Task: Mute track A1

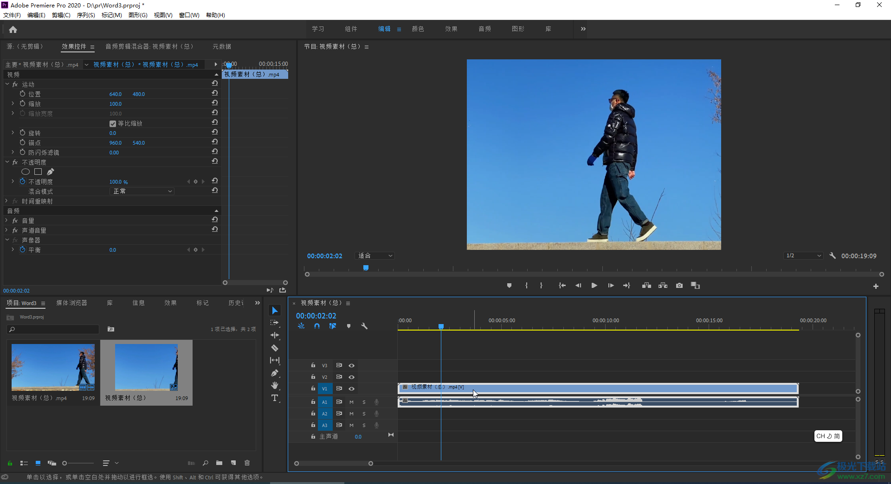Action: pyautogui.click(x=351, y=402)
